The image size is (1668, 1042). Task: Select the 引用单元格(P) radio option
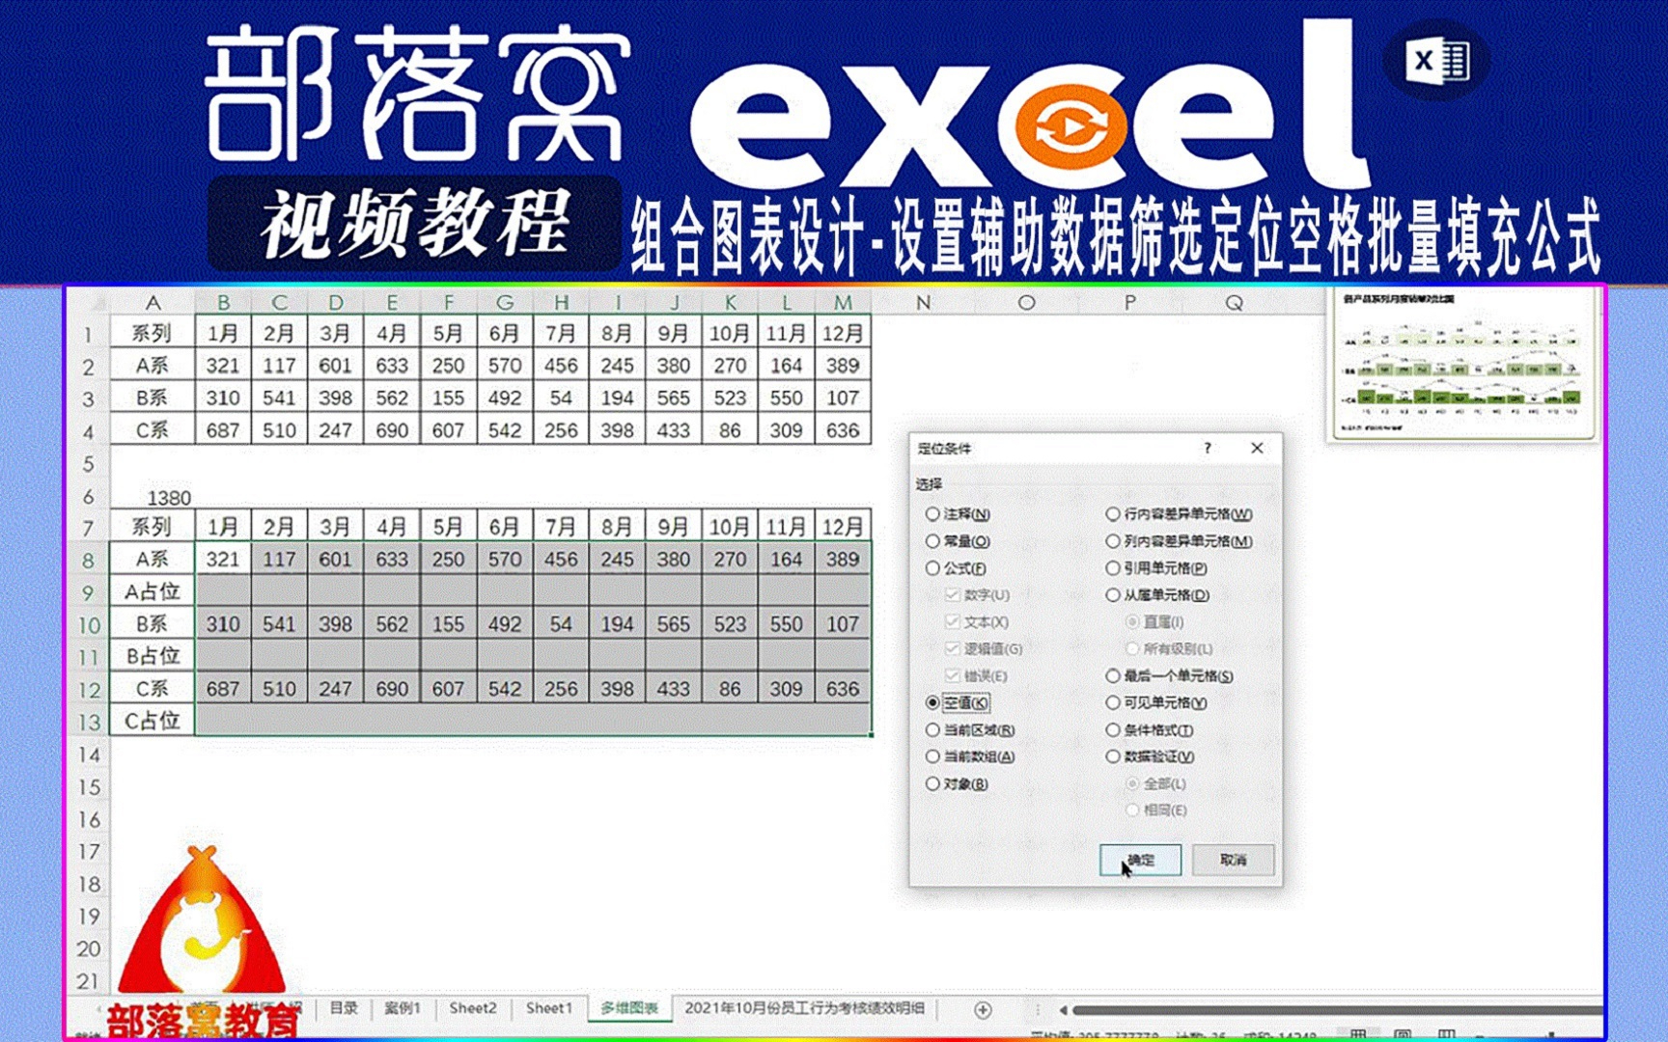1156,568
